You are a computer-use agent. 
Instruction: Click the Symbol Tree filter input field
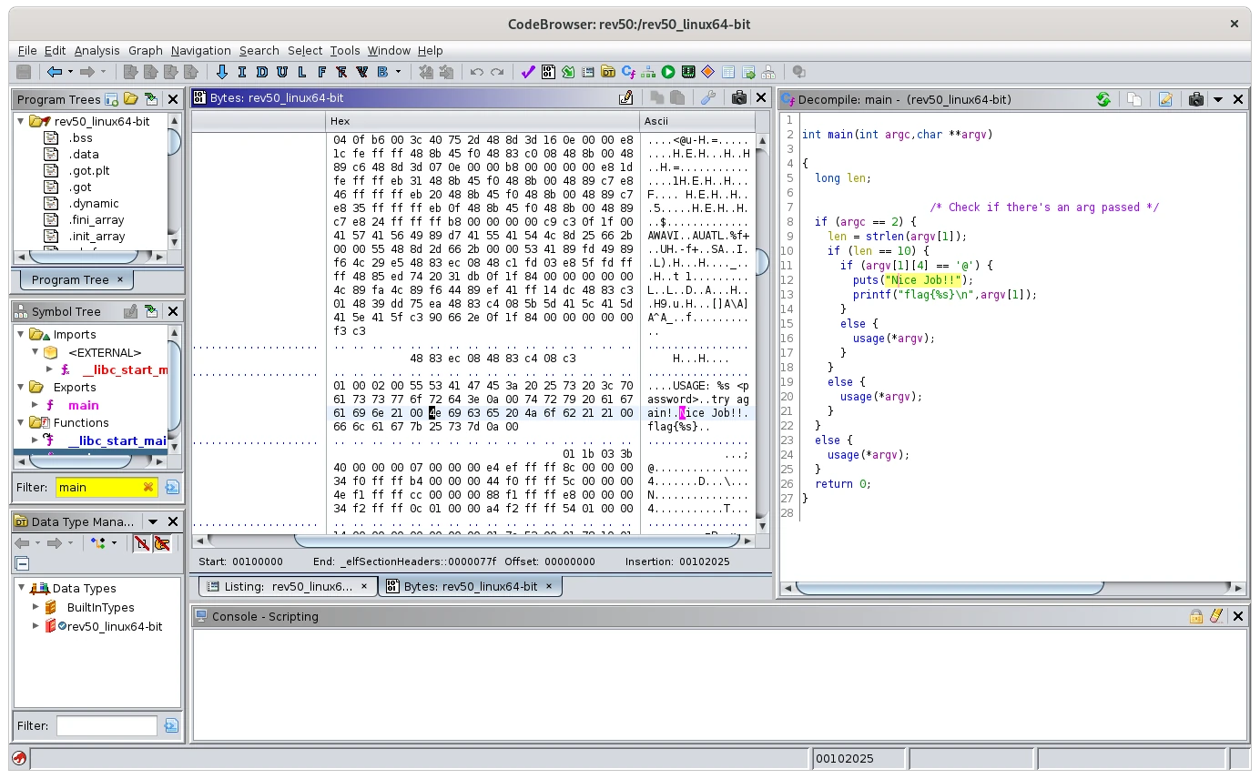click(x=106, y=488)
